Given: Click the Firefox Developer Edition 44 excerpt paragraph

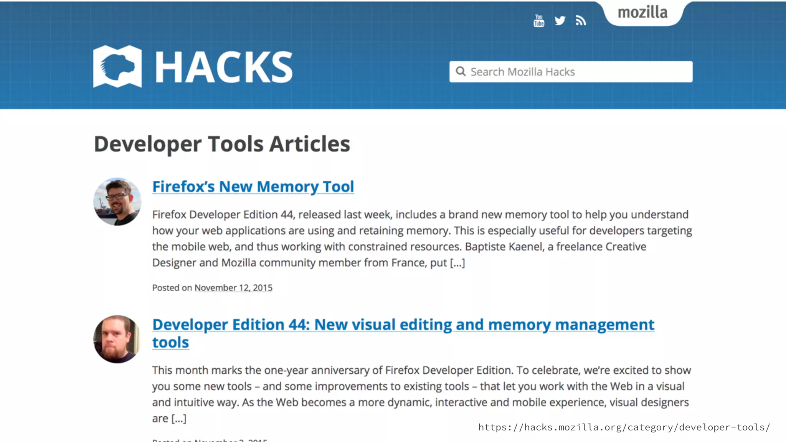Looking at the screenshot, I should point(422,238).
